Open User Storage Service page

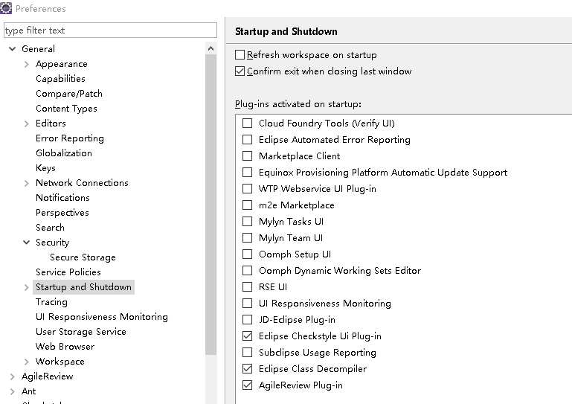[81, 332]
